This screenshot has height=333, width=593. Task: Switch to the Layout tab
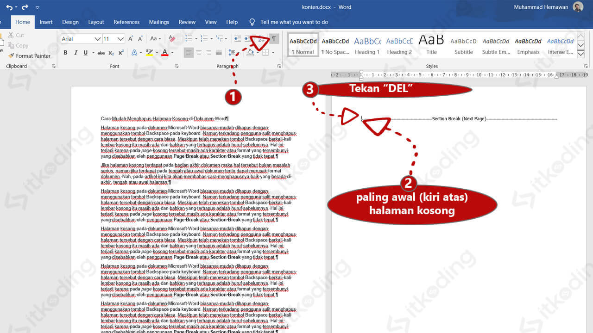(96, 22)
